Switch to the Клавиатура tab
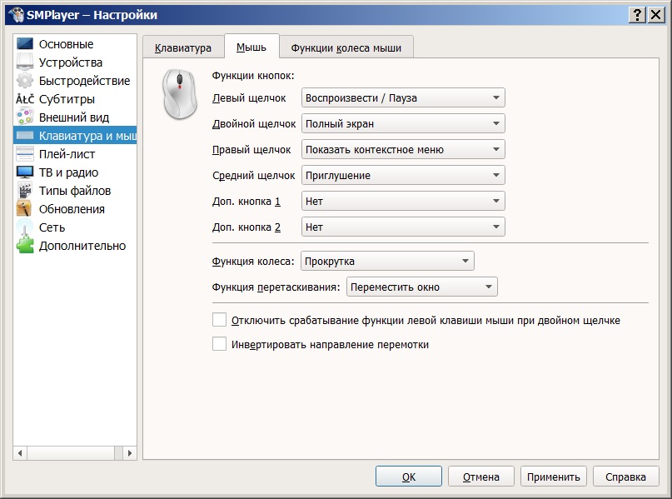Screen dimensions: 672x499 click(183, 47)
